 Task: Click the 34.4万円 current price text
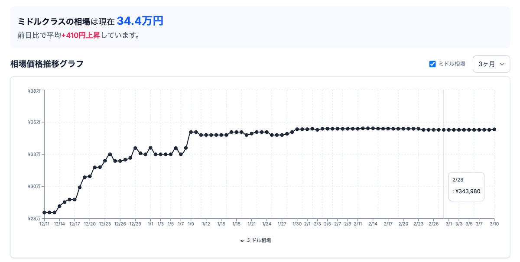click(140, 21)
